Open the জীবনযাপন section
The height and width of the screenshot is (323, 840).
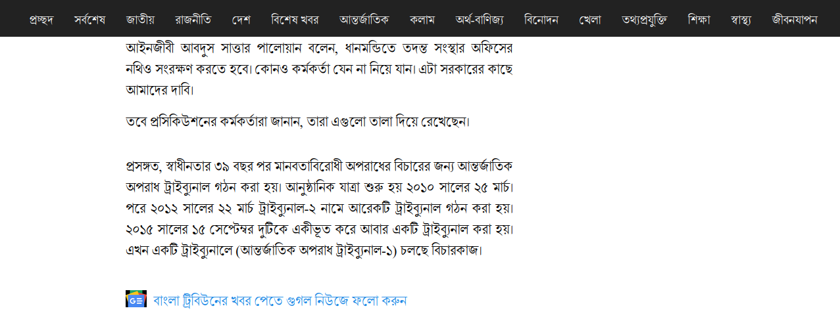pos(795,19)
